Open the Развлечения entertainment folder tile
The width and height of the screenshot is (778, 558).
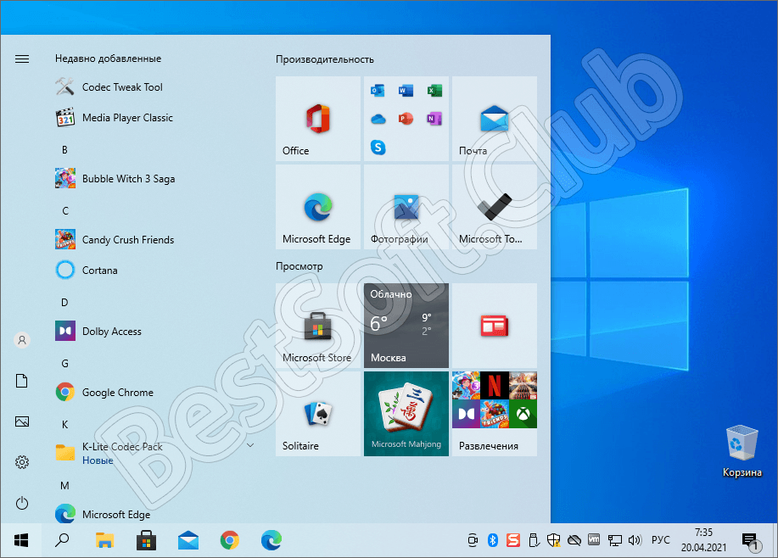[x=495, y=414]
